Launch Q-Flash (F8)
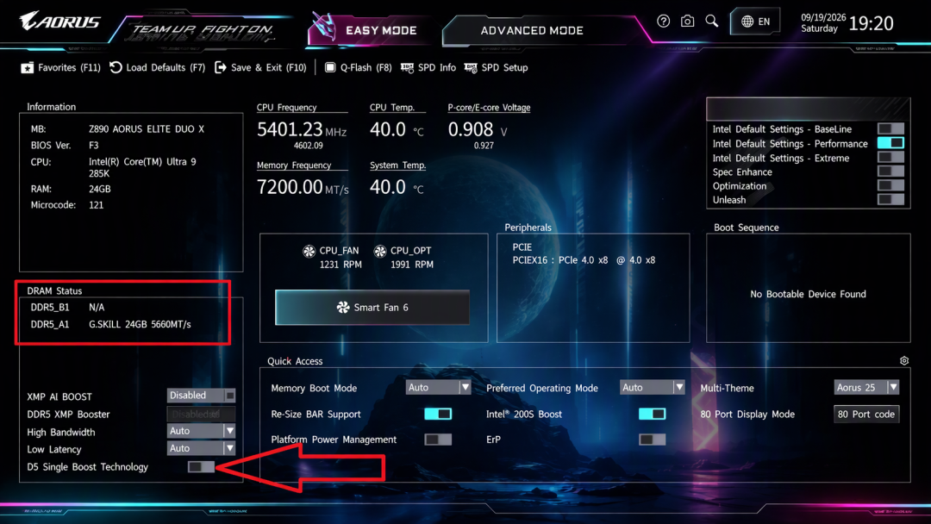 click(358, 67)
